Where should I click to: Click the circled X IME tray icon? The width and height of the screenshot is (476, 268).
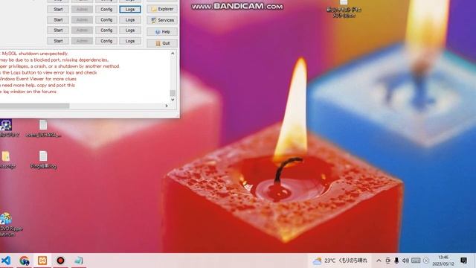[x=426, y=261]
